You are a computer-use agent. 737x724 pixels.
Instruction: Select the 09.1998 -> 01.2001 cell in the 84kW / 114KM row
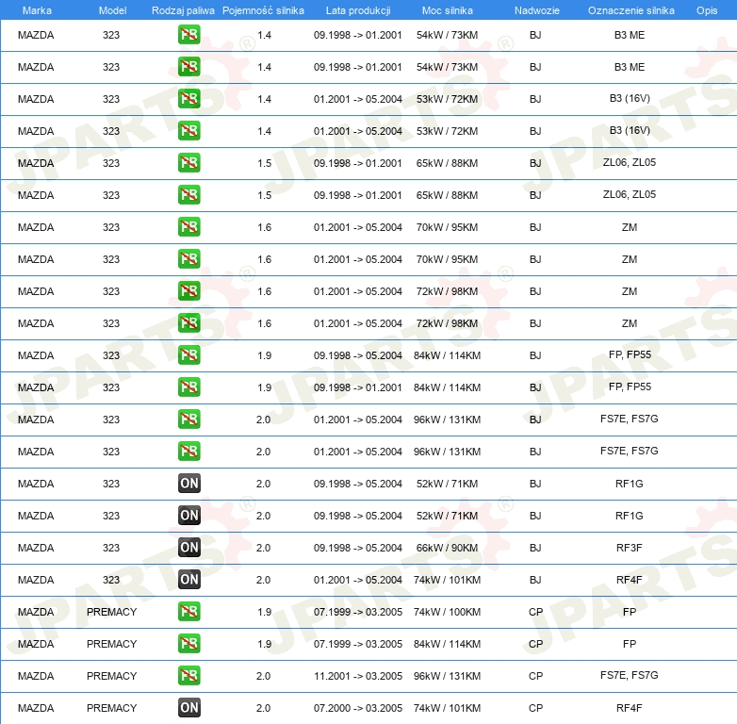point(358,387)
